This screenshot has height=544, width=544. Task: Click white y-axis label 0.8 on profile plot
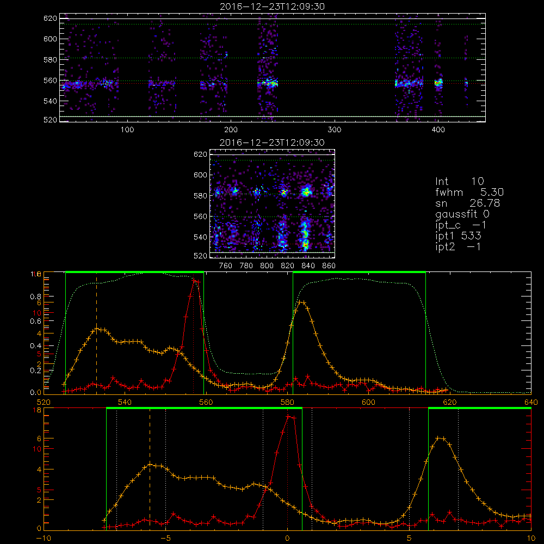click(x=35, y=296)
